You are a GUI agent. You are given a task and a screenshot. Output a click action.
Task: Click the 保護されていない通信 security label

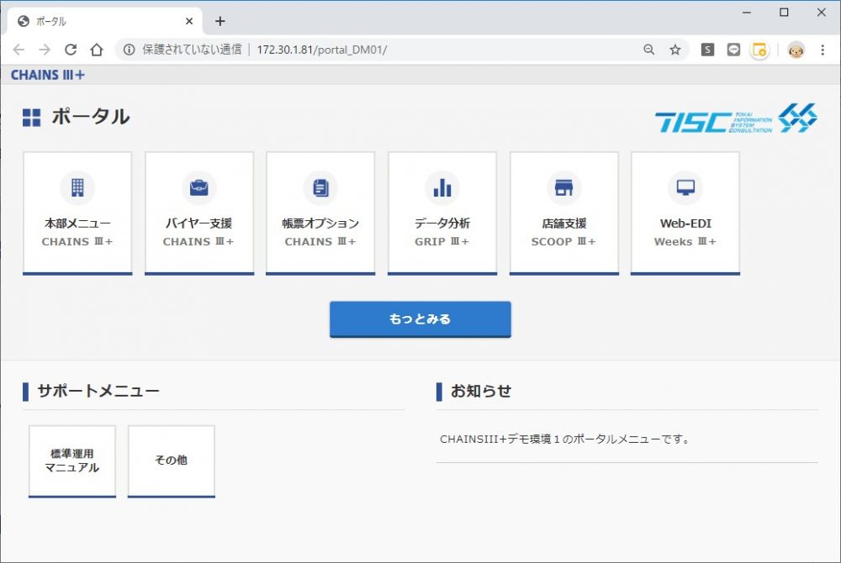coord(192,50)
